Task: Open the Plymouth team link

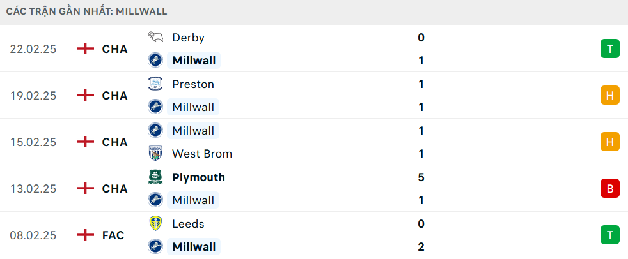Action: pyautogui.click(x=198, y=177)
